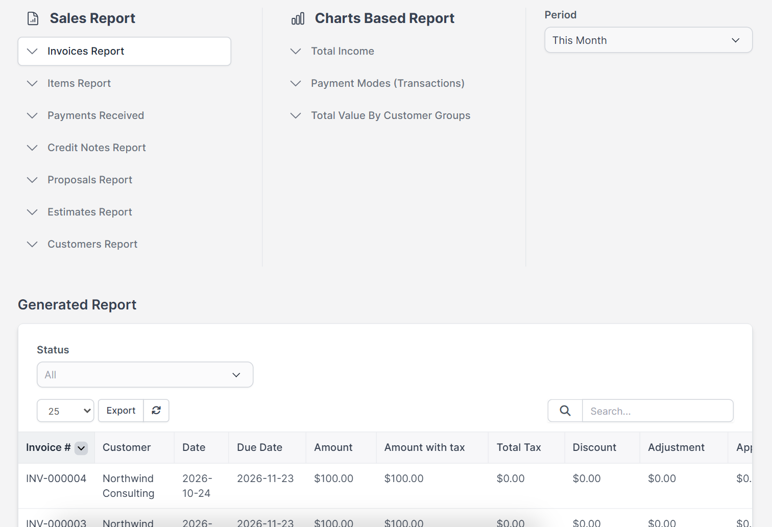This screenshot has width=772, height=527.
Task: Change the 25 rows per page selector
Action: pos(65,411)
